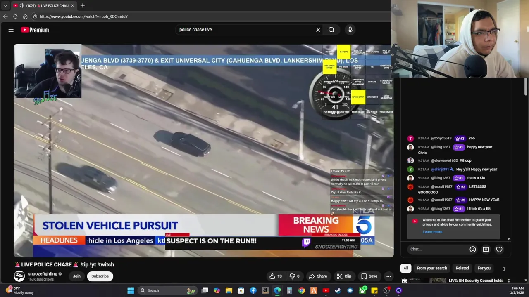Open options for UN Security Council video
The image size is (529, 297).
tap(509, 281)
